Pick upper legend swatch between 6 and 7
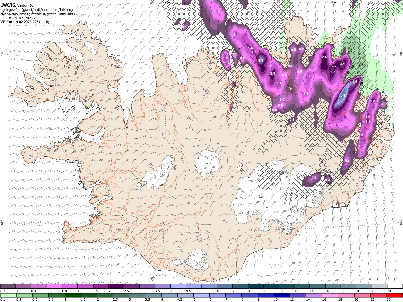The image size is (403, 302). tap(225, 286)
